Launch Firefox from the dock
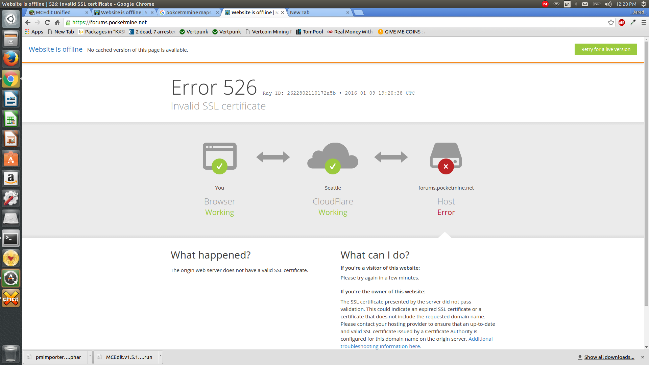 (x=11, y=59)
